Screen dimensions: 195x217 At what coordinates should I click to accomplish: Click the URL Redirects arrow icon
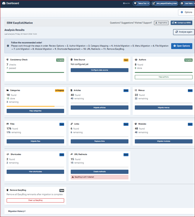pos(72,154)
